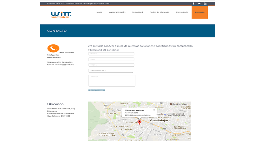
Task: Click the Guadalajara city label on map
Action: 160,121
